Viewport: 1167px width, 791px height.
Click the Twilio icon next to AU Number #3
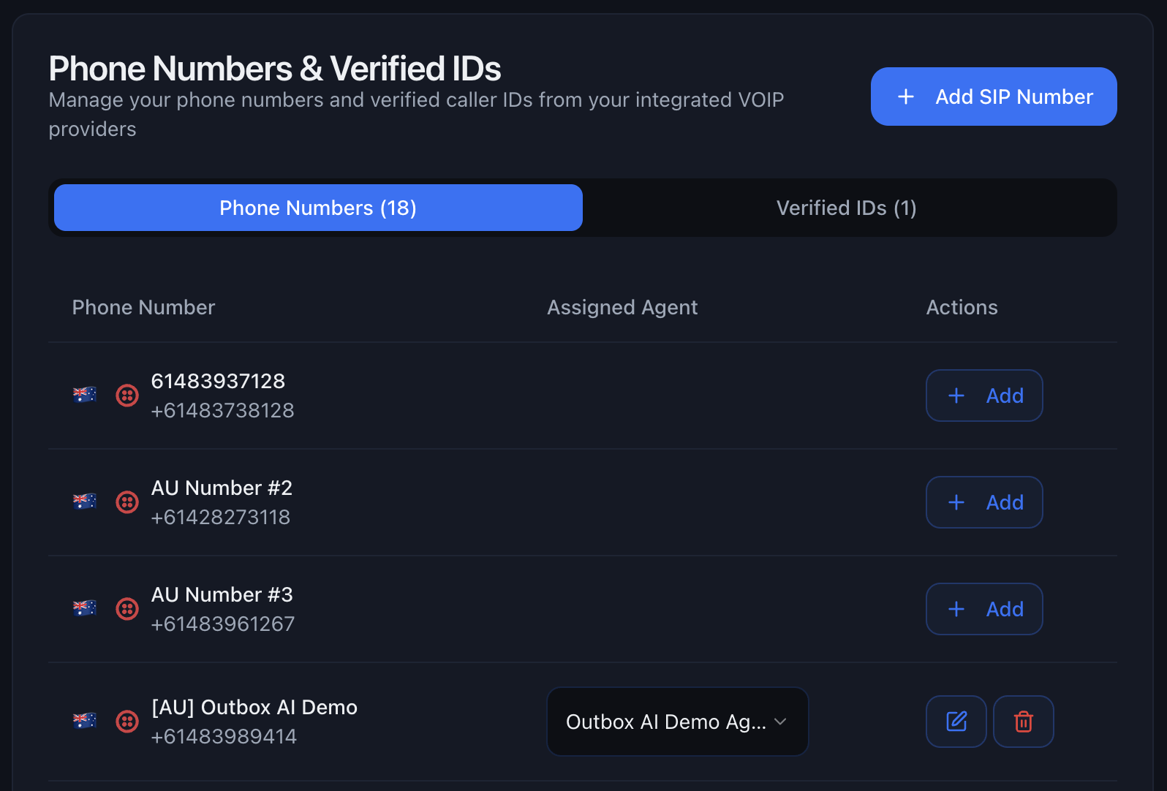point(126,608)
